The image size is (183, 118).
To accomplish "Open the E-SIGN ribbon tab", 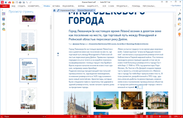I will [x=111, y=6].
